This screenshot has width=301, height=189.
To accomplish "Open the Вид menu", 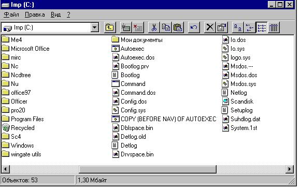I will click(55, 14).
